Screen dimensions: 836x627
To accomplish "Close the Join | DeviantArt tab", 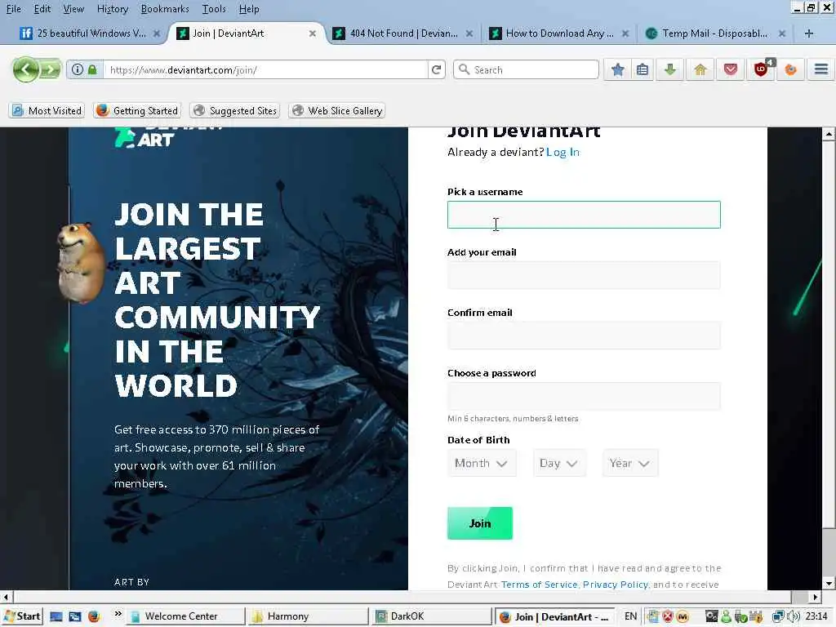I will coord(313,33).
